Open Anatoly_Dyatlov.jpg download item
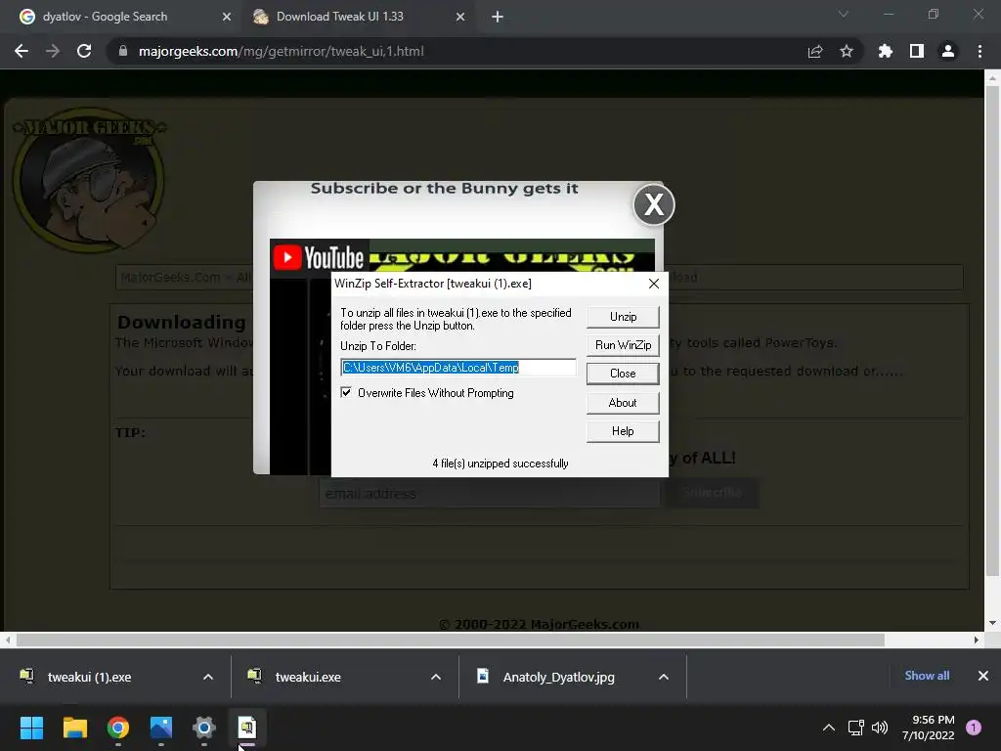 click(x=558, y=677)
